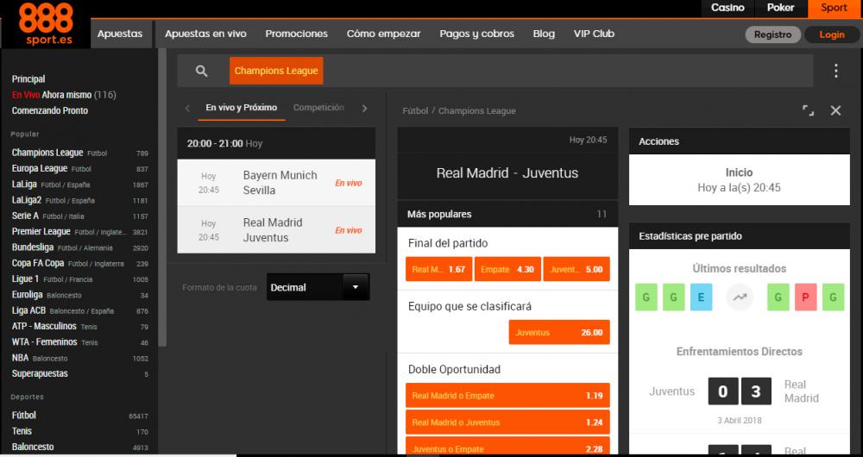The image size is (863, 457).
Task: Open NBA Baloncesto link
Action: tap(79, 358)
